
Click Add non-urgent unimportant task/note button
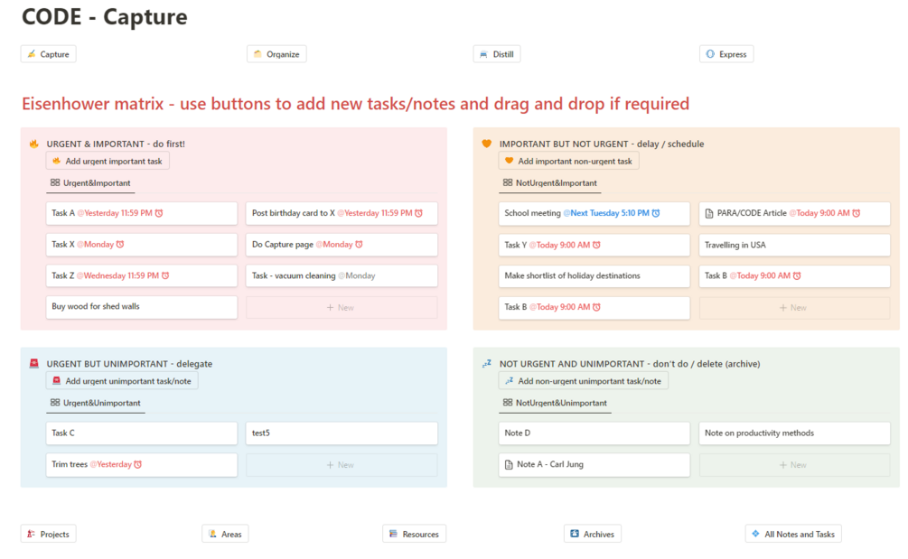coord(583,381)
